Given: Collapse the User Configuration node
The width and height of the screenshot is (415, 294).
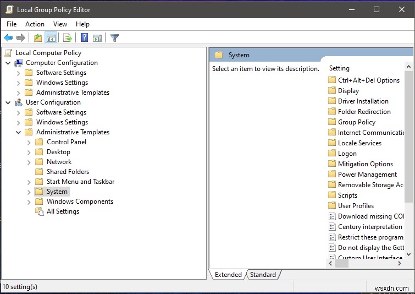Looking at the screenshot, I should (8, 102).
